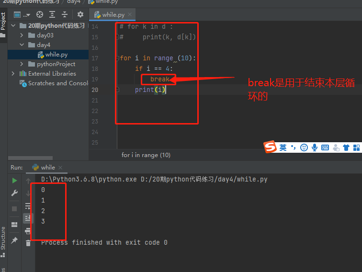Stop the running process

14,209
